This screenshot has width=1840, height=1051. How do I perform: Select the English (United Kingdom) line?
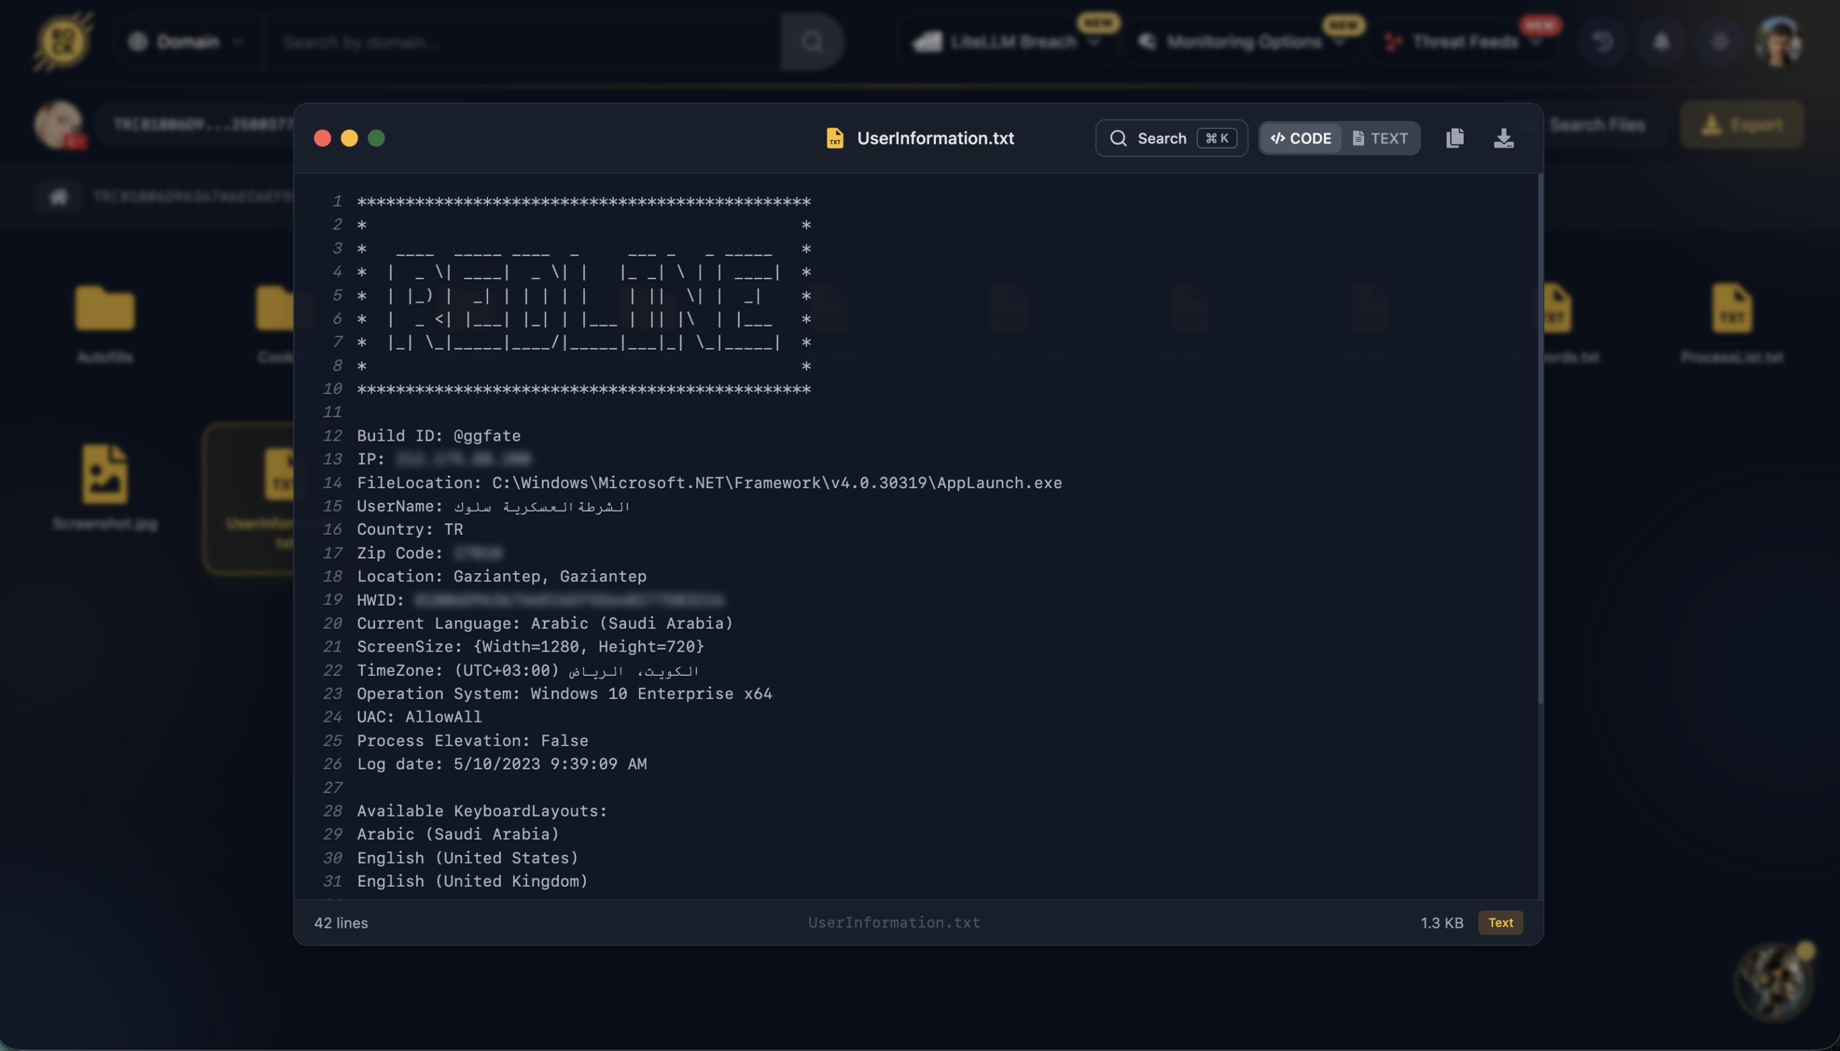point(472,881)
